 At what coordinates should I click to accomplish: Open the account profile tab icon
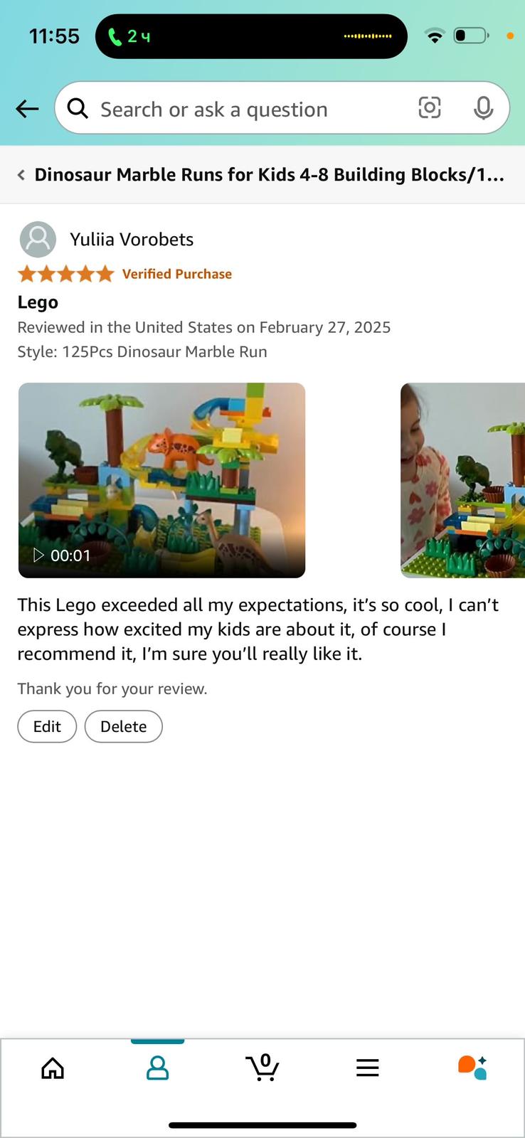point(157,1068)
